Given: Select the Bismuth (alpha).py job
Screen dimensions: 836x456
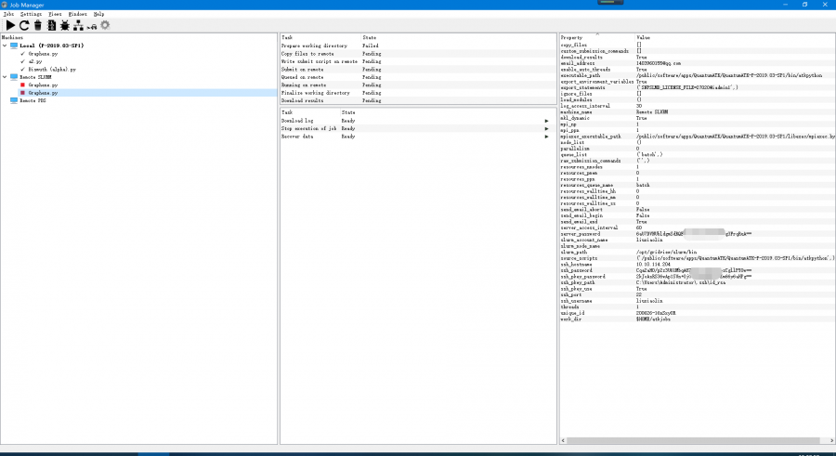Looking at the screenshot, I should tap(50, 69).
